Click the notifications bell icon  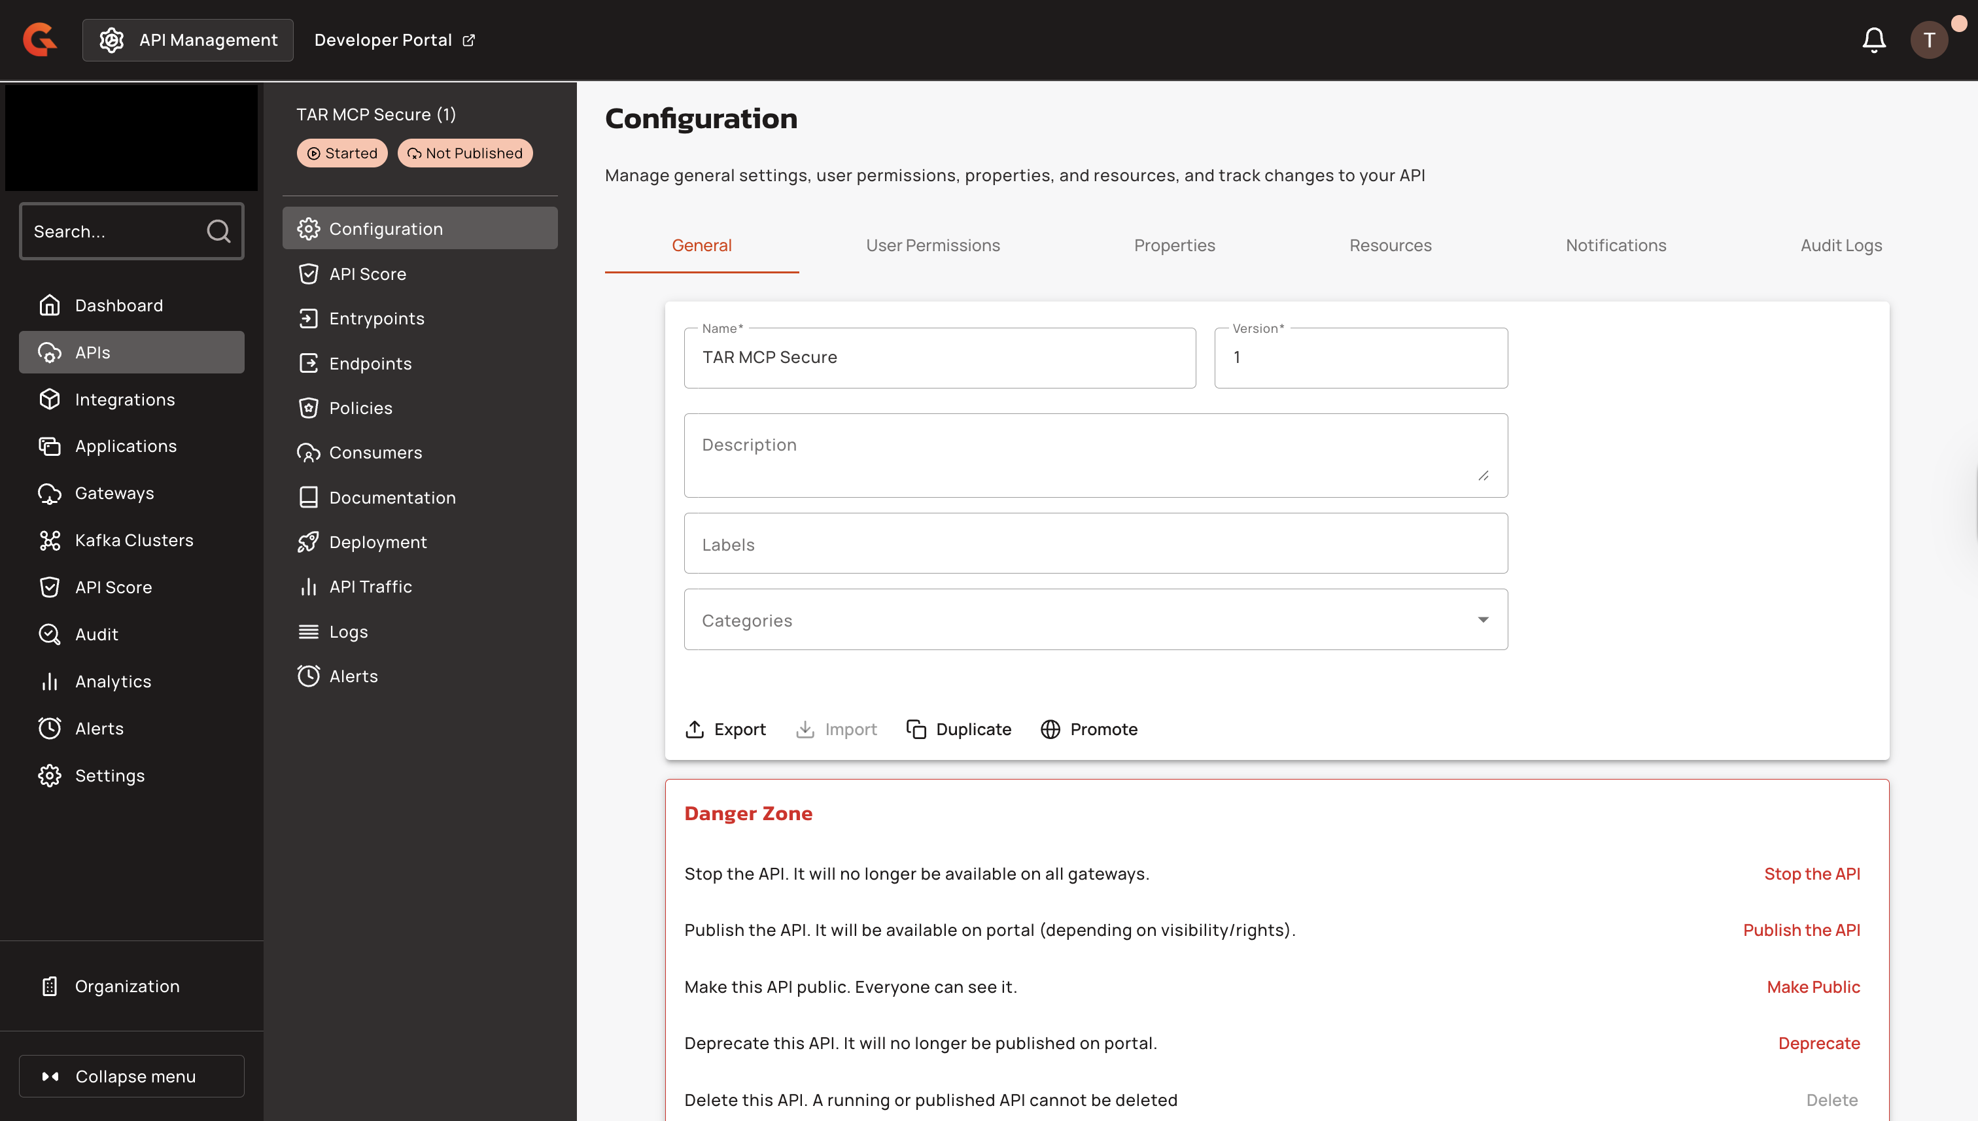pos(1873,40)
